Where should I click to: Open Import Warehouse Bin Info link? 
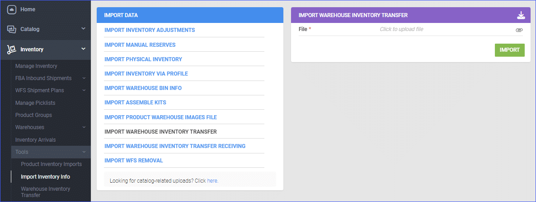coord(143,88)
